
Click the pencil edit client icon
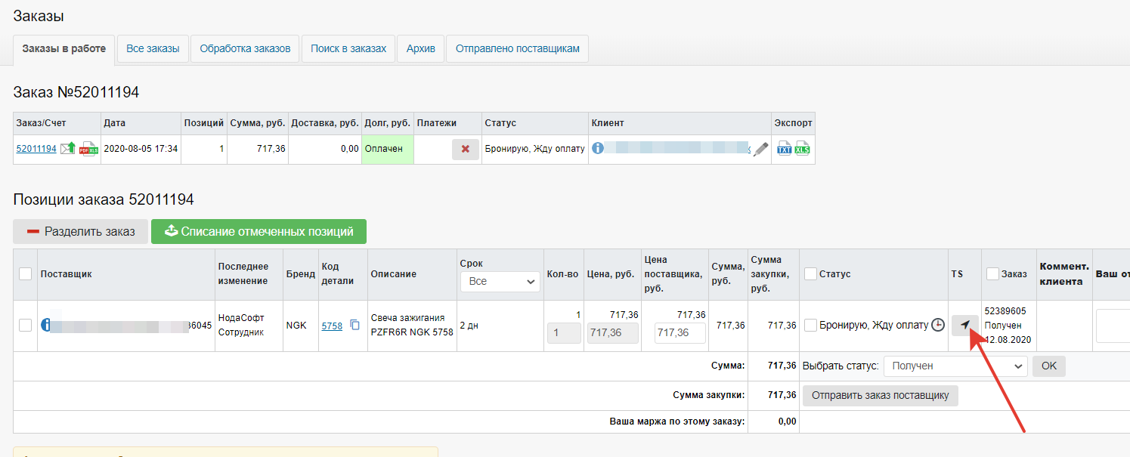coord(760,149)
